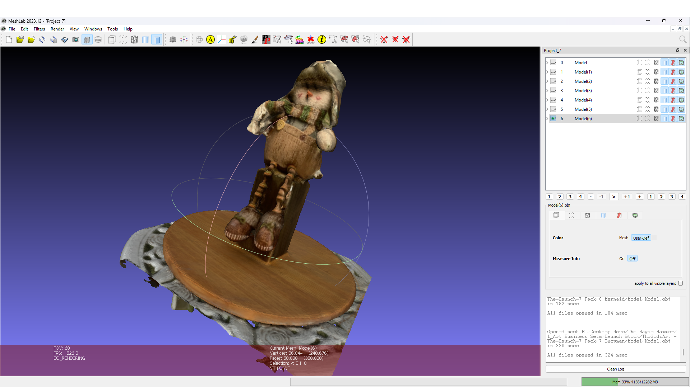Viewport: 690px width, 387px height.
Task: Expand the Model(4) layer row
Action: 547,100
